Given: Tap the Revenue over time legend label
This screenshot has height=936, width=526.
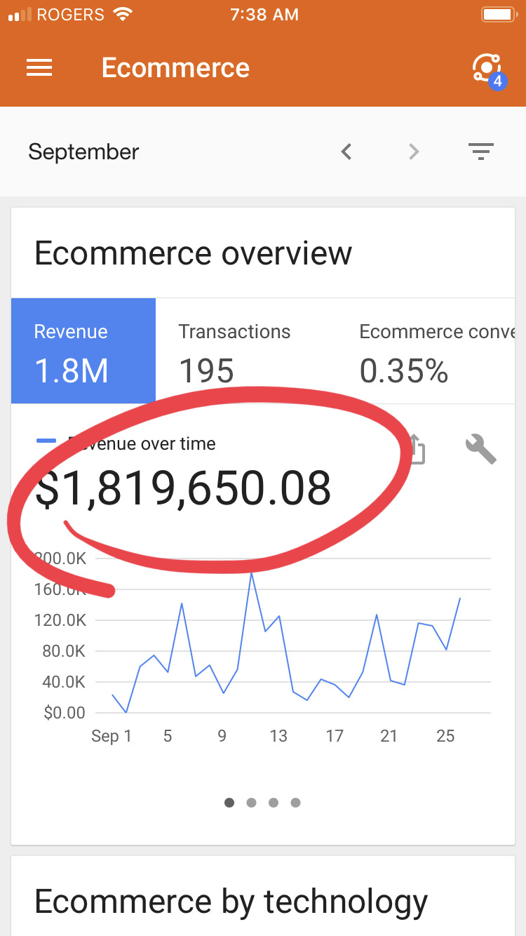Looking at the screenshot, I should [x=141, y=443].
